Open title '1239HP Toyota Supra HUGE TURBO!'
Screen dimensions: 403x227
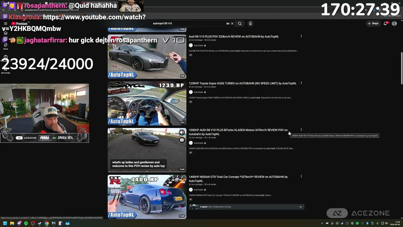point(242,84)
